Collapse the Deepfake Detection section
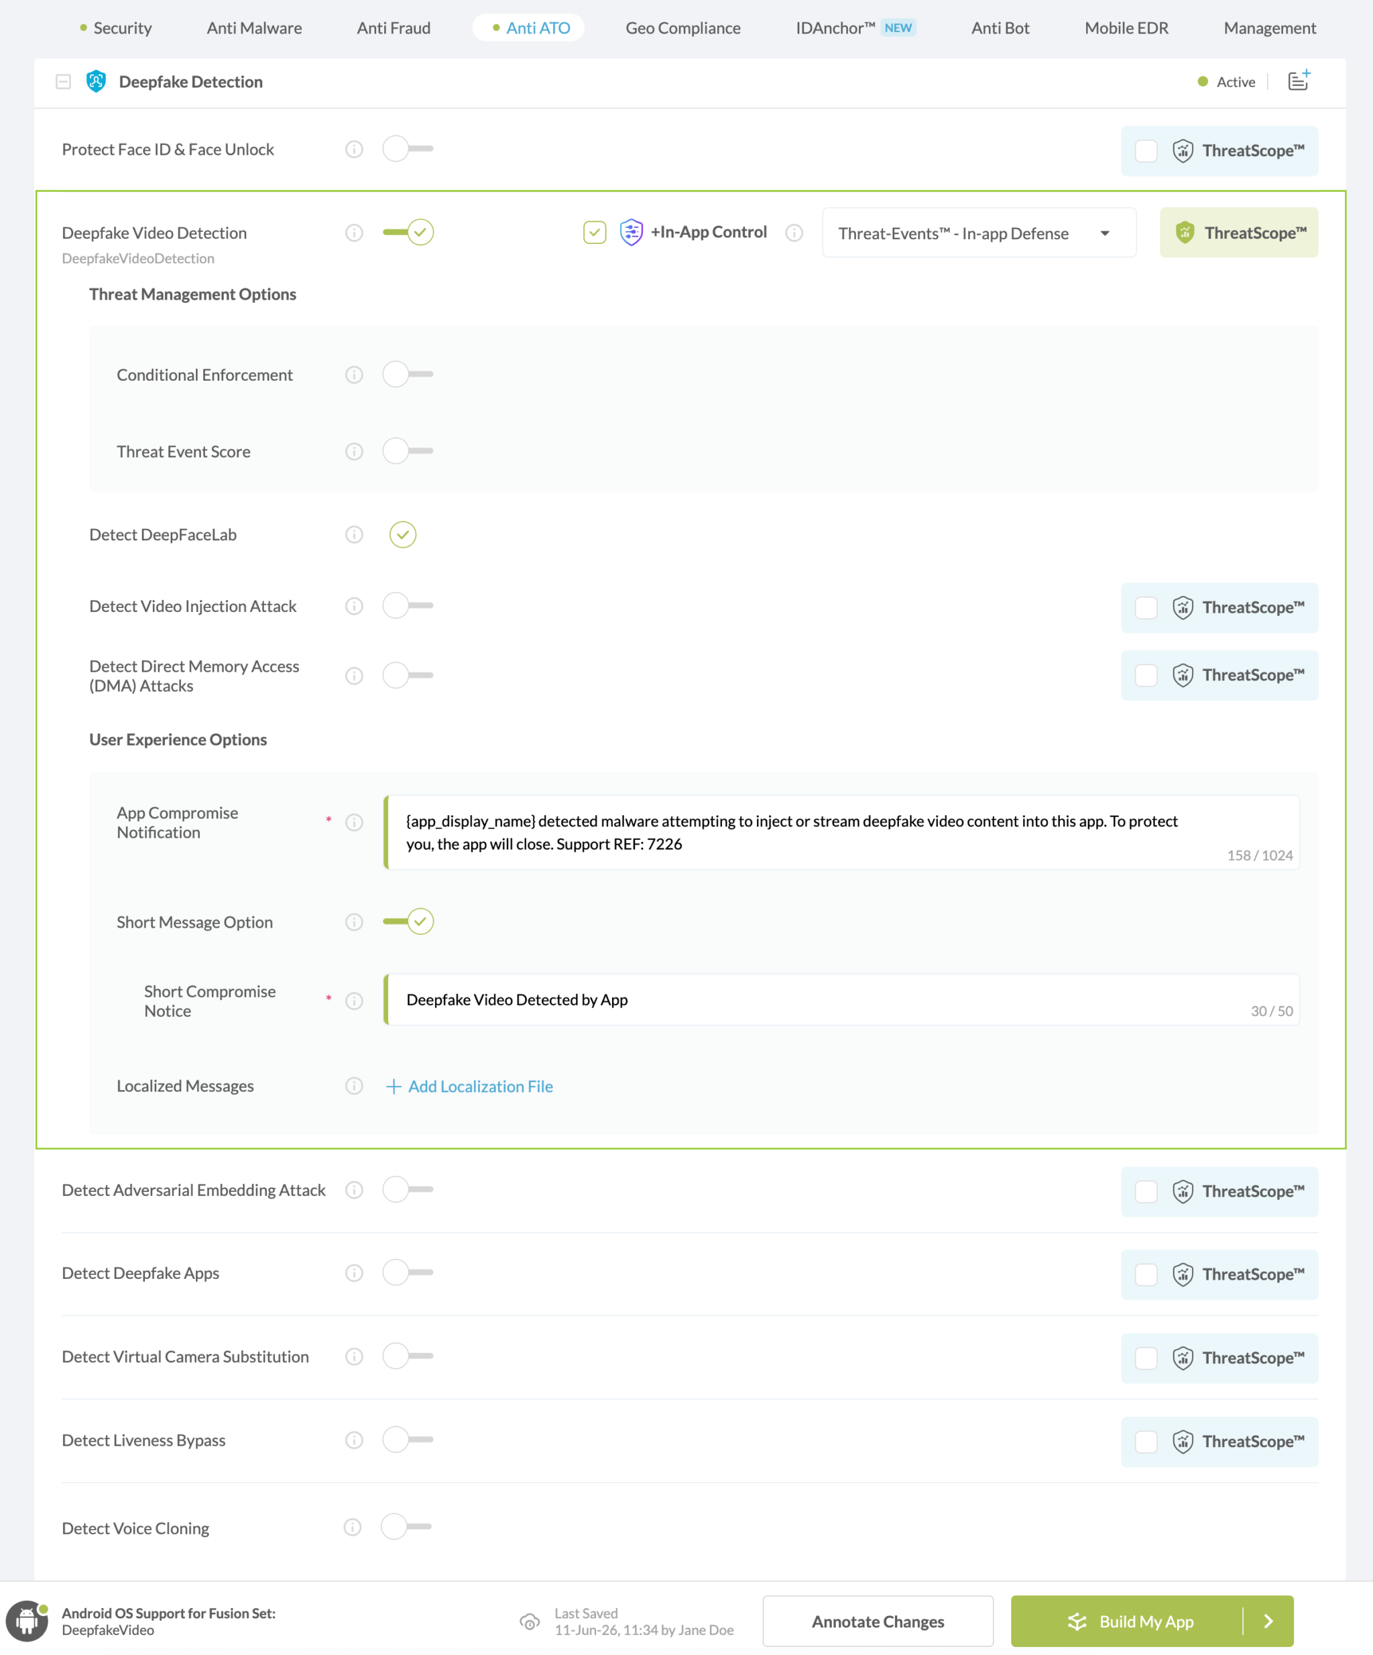1373x1655 pixels. point(63,81)
